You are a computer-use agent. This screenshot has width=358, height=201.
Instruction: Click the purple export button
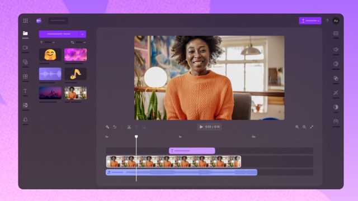(310, 21)
